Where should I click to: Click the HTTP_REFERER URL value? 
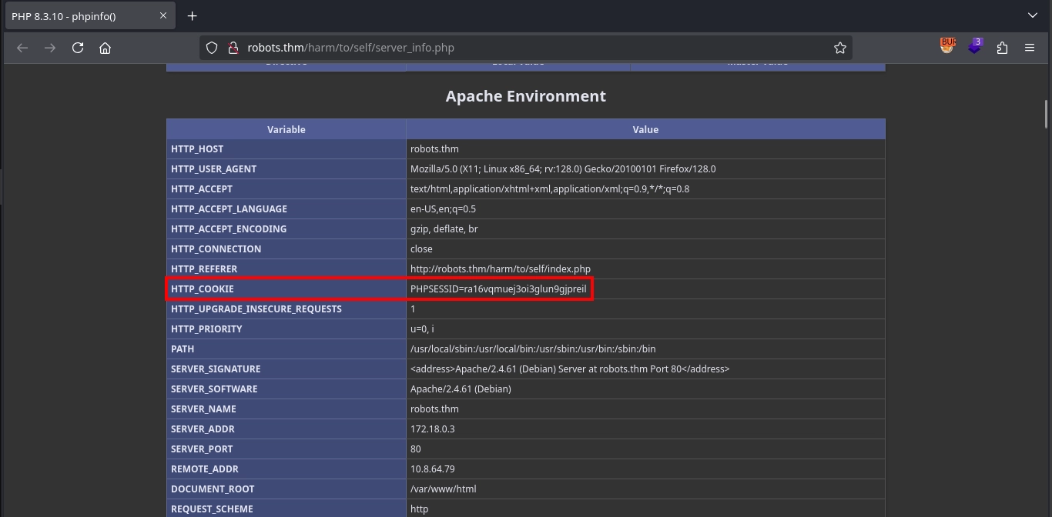(500, 269)
